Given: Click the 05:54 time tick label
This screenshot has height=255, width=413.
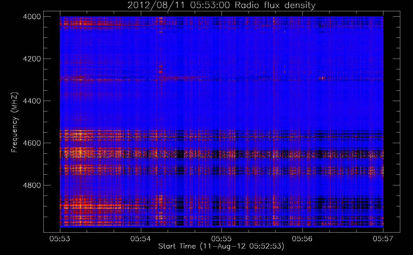Looking at the screenshot, I should (x=141, y=239).
